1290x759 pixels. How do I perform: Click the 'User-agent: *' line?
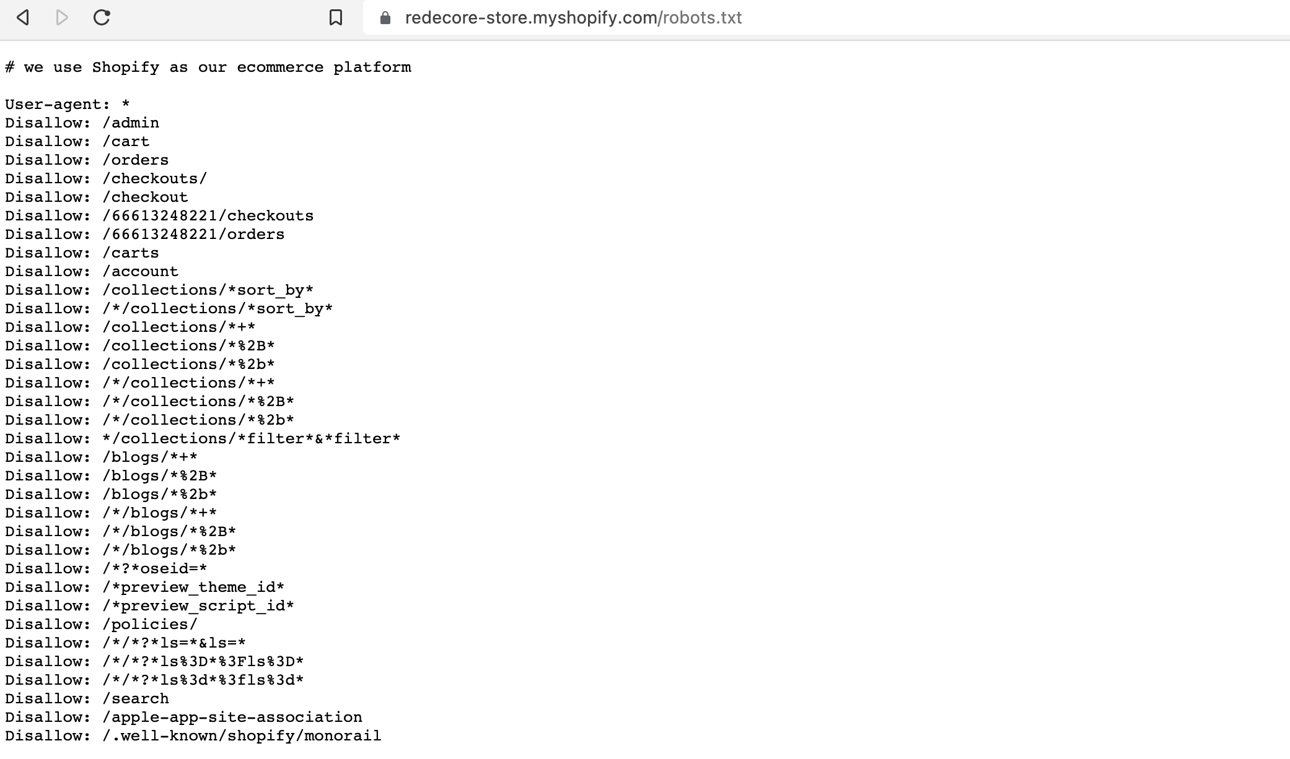(68, 104)
